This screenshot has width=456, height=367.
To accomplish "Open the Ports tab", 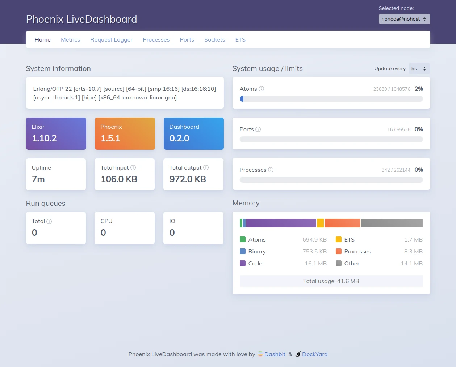I will coord(187,40).
